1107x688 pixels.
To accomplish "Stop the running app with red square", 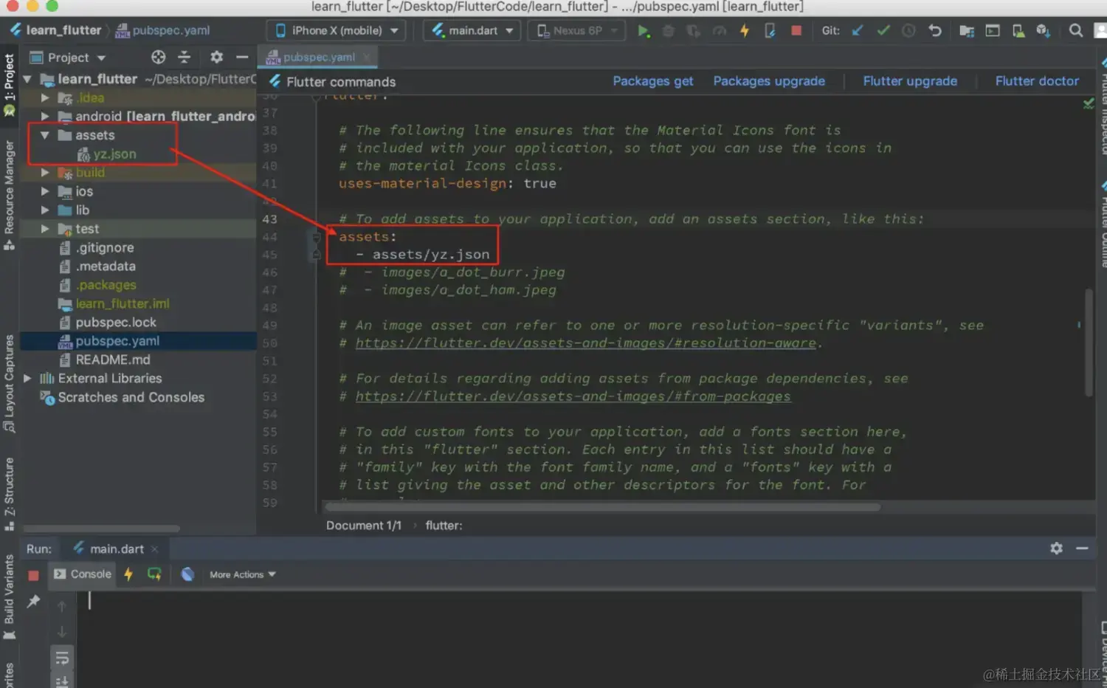I will (796, 31).
